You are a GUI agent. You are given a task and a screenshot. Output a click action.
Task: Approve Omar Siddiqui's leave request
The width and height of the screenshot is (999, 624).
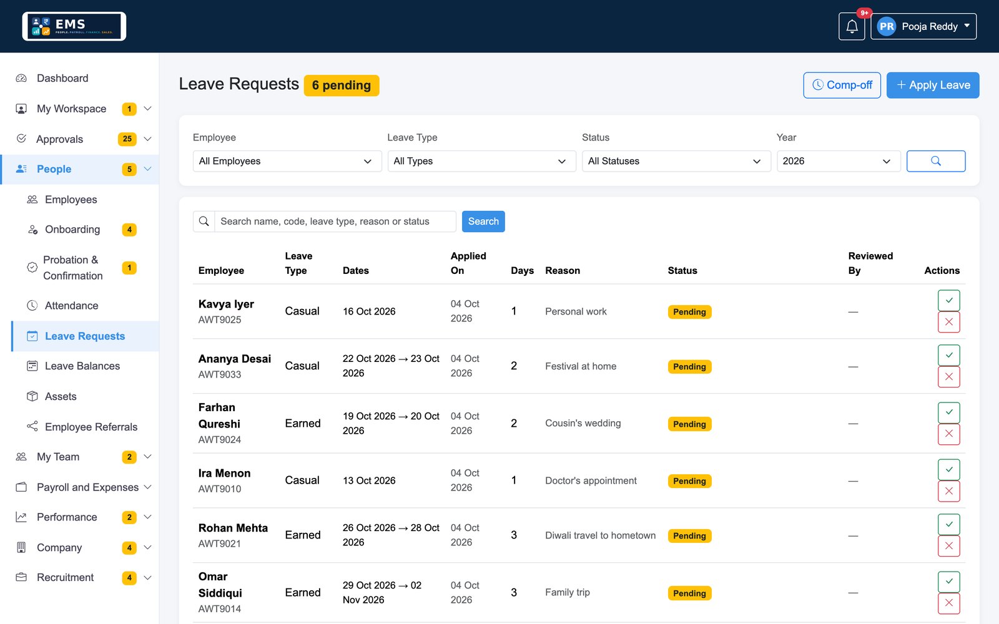[948, 582]
